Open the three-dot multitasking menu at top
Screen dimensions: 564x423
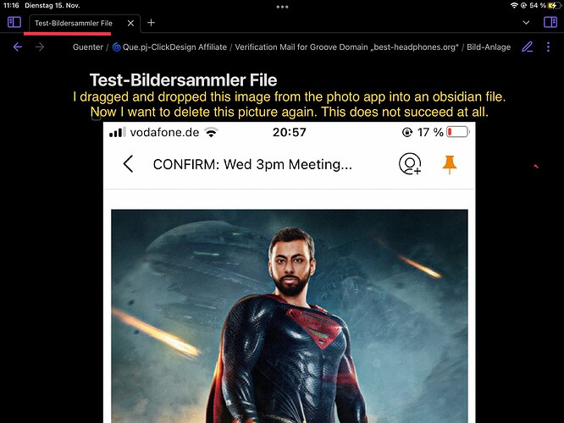282,7
